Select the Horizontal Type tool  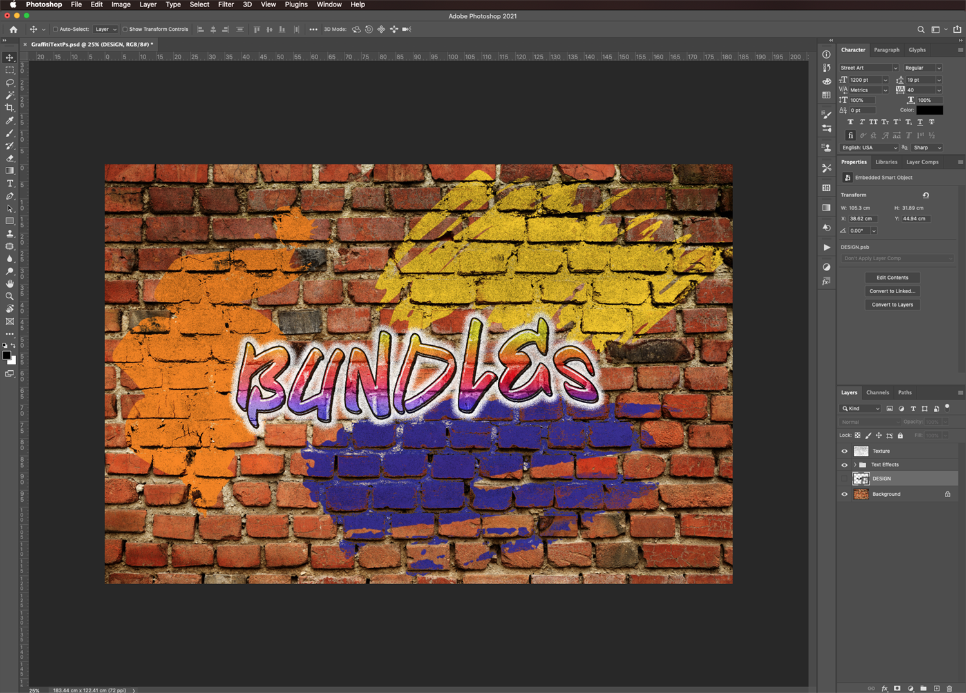(10, 183)
